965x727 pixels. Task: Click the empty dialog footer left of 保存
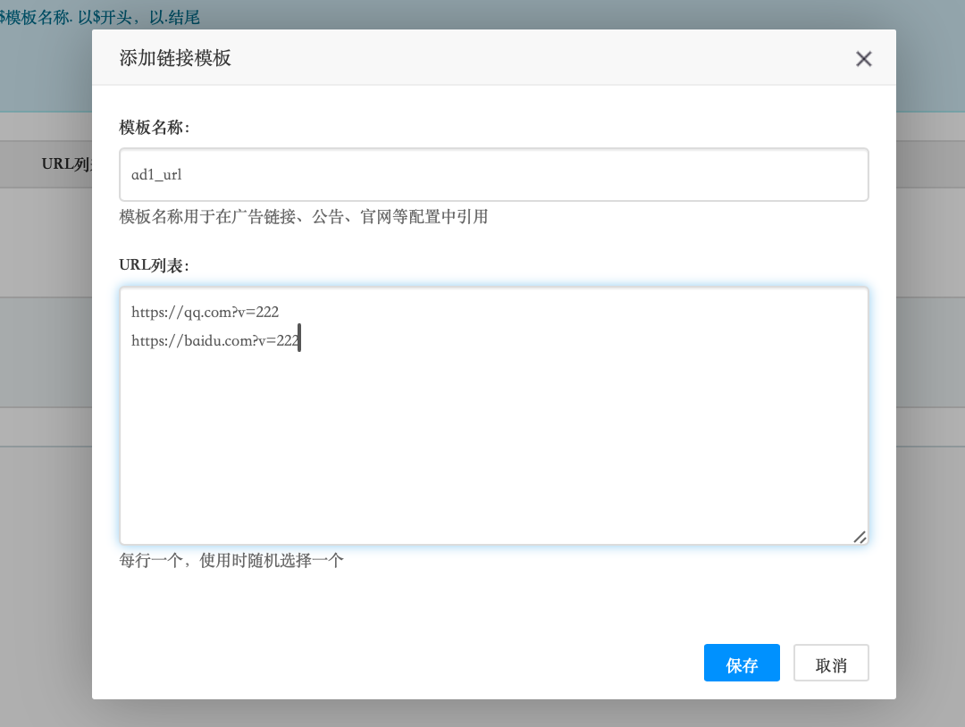(x=402, y=664)
